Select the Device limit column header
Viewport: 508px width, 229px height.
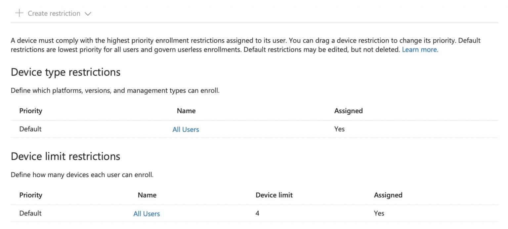pos(274,195)
